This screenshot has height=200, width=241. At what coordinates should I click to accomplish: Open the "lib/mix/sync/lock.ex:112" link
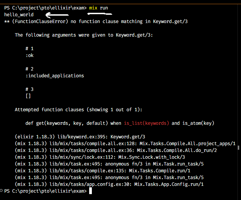pyautogui.click(x=82, y=157)
